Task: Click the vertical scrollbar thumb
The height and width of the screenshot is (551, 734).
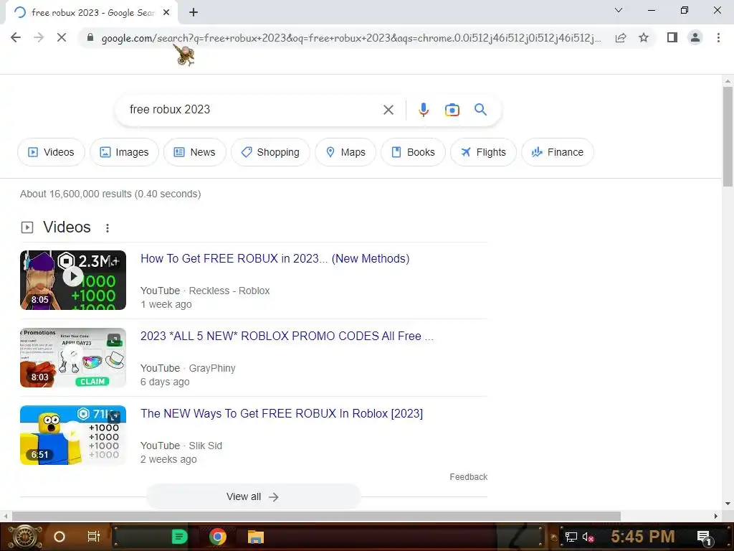Action: 728,136
